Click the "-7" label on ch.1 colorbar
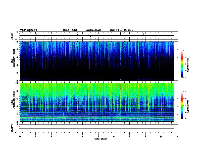 coord(185,77)
